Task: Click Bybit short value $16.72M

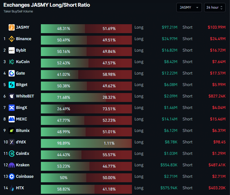Action: tap(218, 50)
